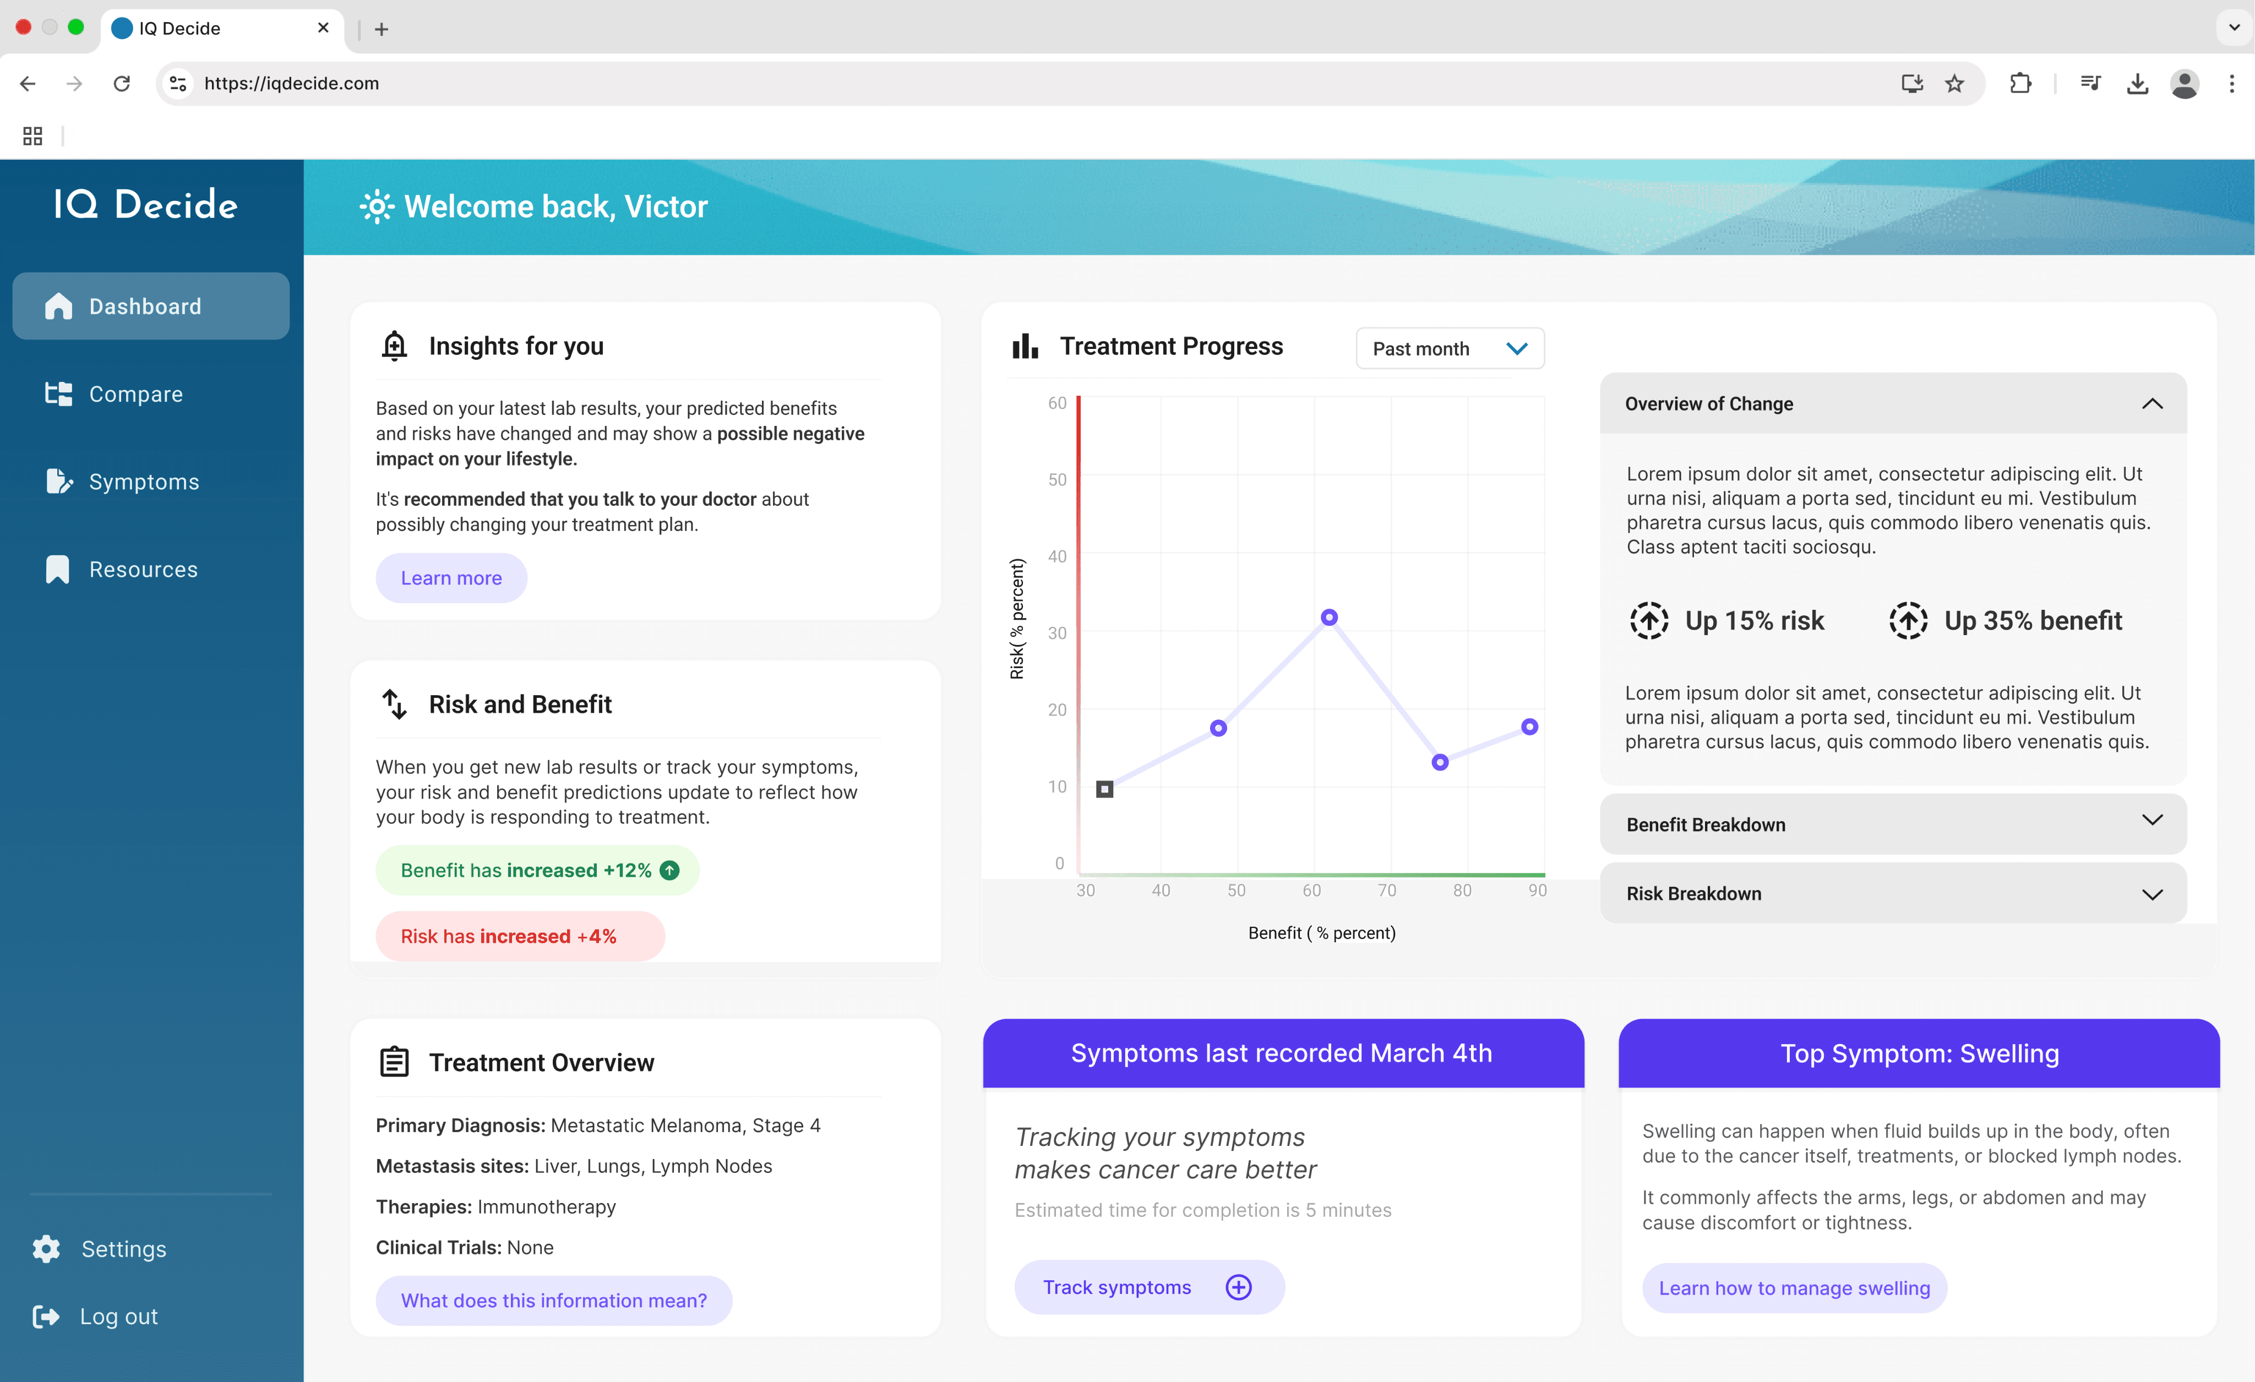Open the Past month dropdown
The width and height of the screenshot is (2255, 1382).
tap(1450, 348)
